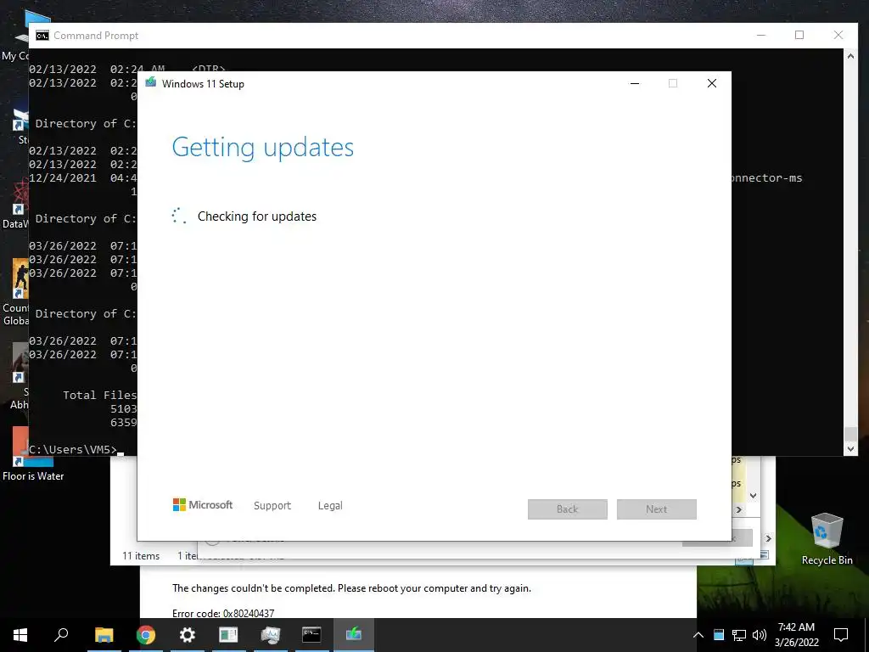Open the Action Center notifications icon
This screenshot has height=652, width=869.
841,635
